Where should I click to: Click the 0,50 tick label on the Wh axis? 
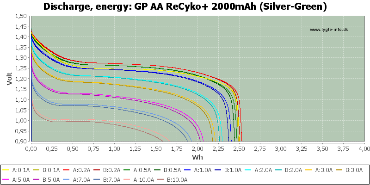click(x=73, y=148)
